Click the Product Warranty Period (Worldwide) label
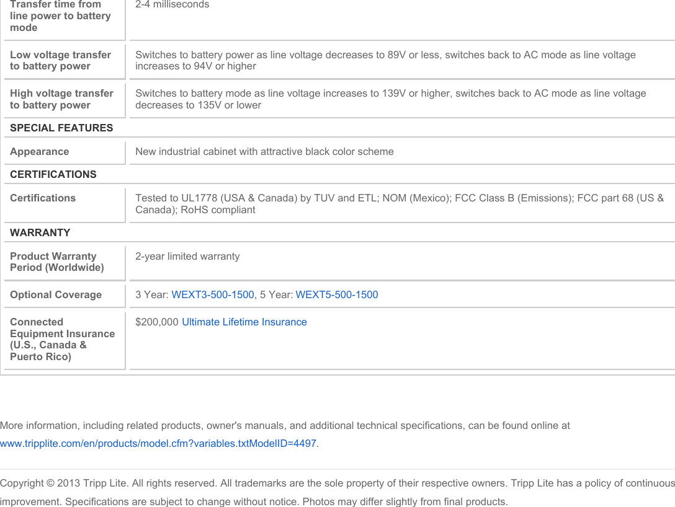Screen dimensions: 675x507 [x=56, y=262]
